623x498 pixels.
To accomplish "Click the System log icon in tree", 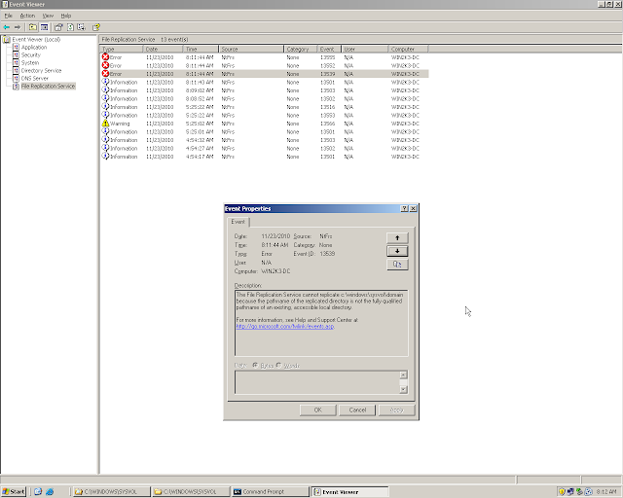I will 16,63.
